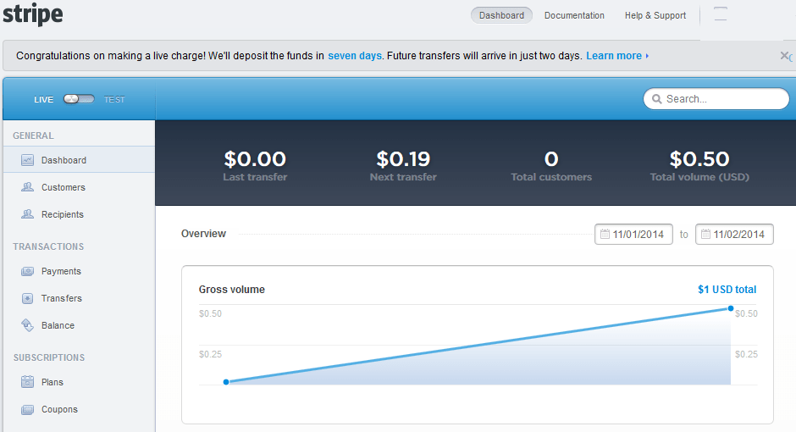This screenshot has width=796, height=432.
Task: Click the Recipients people icon
Action: (x=27, y=213)
